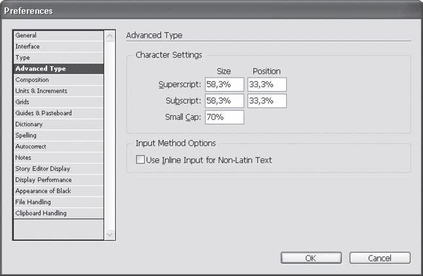Select Units & Increments category
Screen dimensions: 423x276
[x=41, y=91]
